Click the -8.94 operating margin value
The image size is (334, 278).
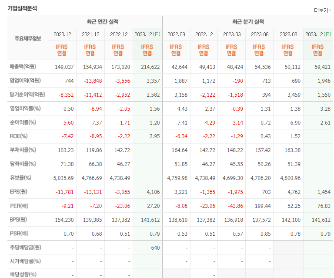pos(96,109)
